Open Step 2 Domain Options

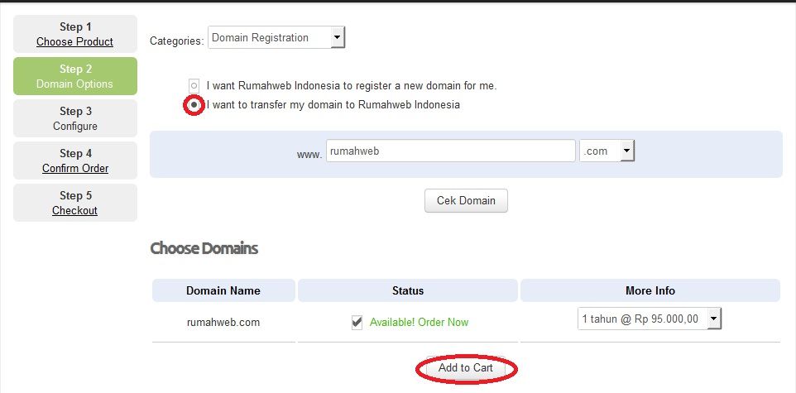[x=75, y=76]
